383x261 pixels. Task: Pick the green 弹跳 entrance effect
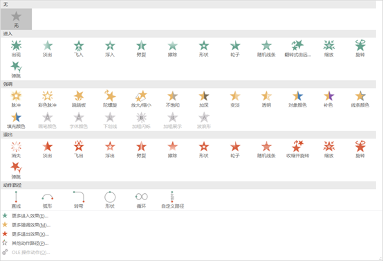coord(16,70)
